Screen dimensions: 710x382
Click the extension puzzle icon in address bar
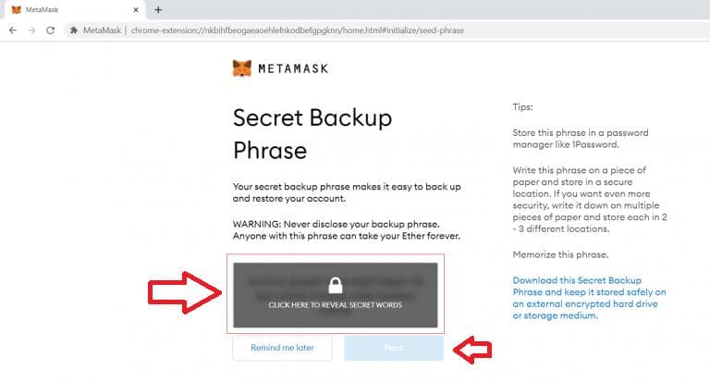pos(73,31)
